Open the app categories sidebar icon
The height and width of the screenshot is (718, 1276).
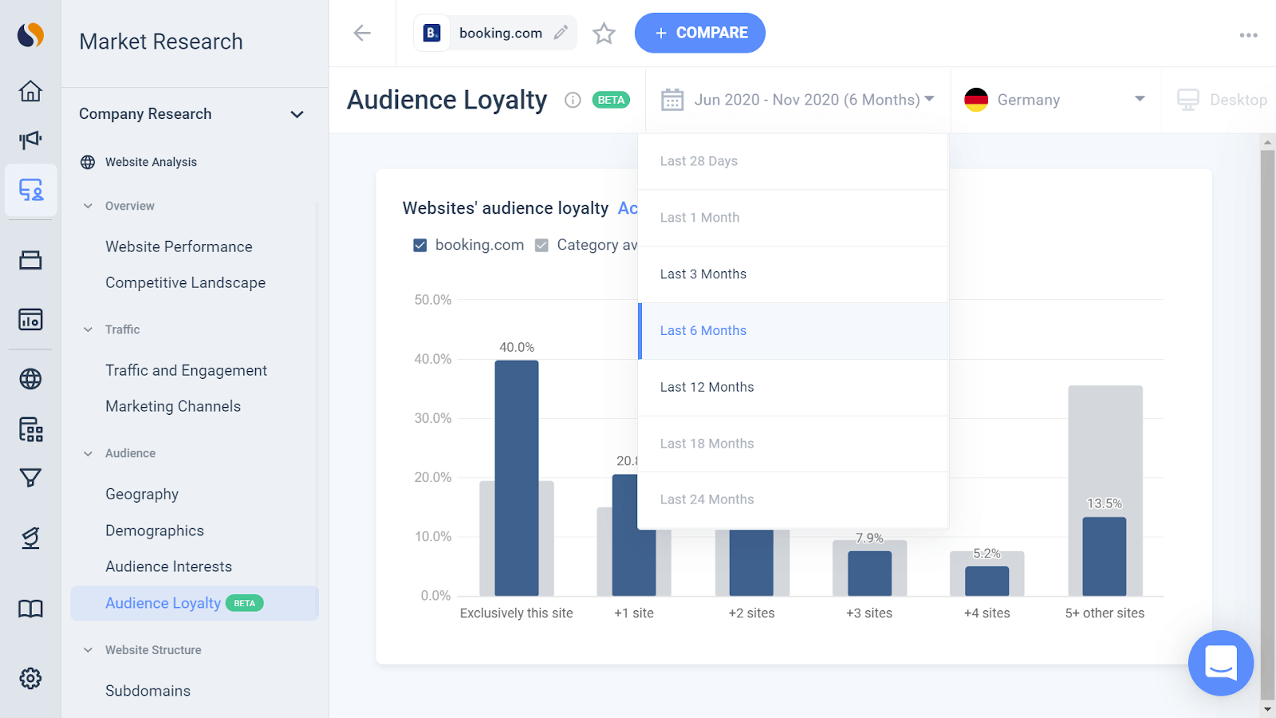tap(30, 428)
